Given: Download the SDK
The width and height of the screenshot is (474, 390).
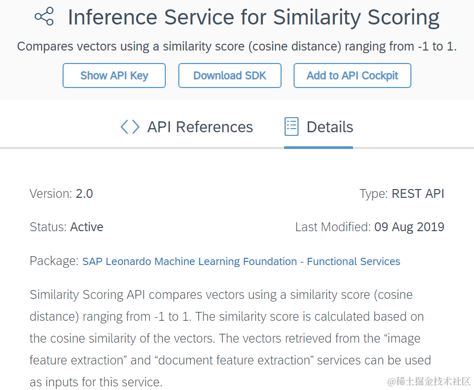Looking at the screenshot, I should 230,76.
